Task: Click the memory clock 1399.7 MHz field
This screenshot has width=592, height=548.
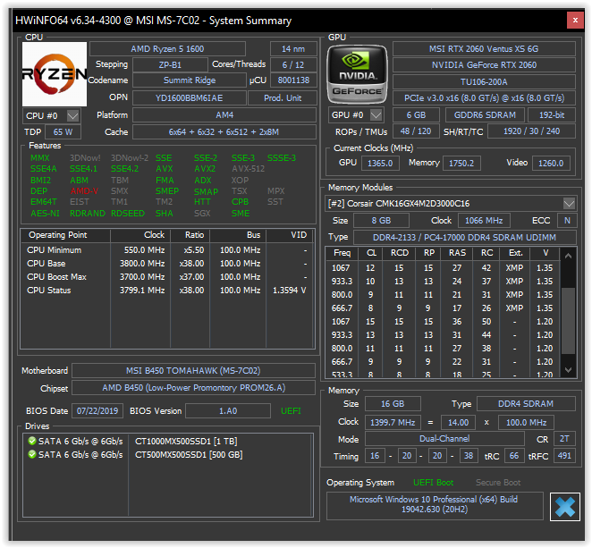Action: point(393,422)
